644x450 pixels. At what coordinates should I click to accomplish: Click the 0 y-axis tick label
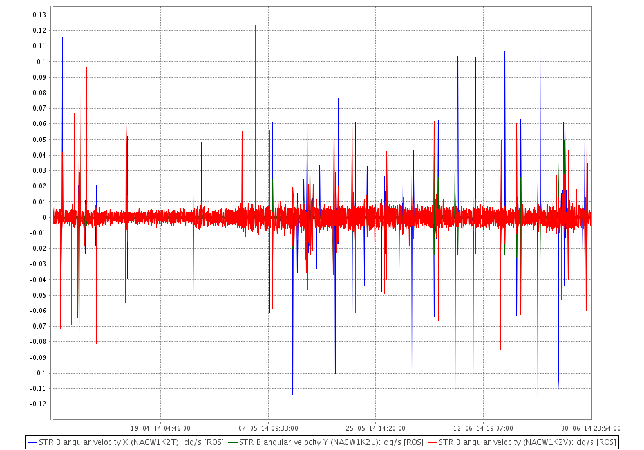coord(44,218)
